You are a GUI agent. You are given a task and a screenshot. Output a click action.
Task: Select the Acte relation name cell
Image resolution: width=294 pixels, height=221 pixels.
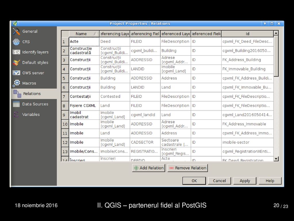84,41
